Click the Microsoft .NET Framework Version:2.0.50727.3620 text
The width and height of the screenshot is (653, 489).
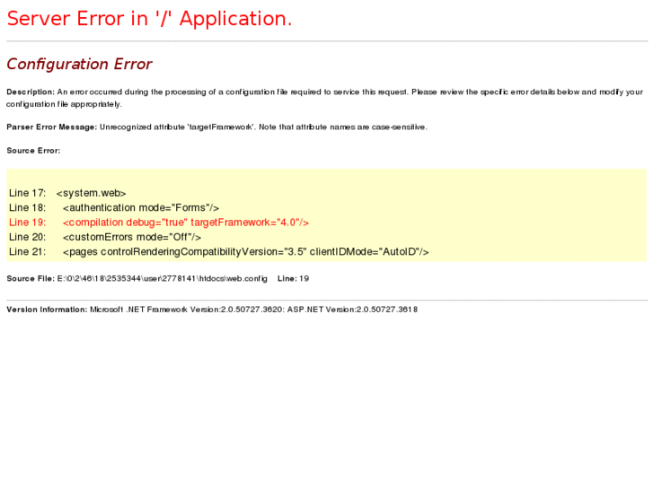click(x=187, y=310)
